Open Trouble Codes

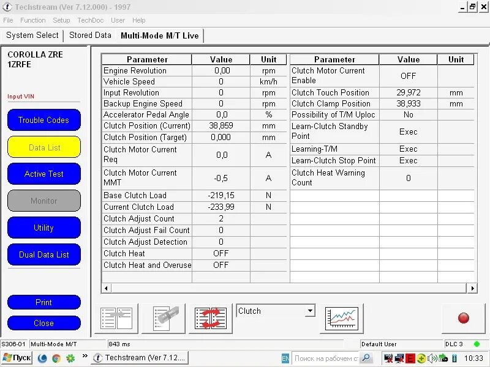(x=43, y=120)
